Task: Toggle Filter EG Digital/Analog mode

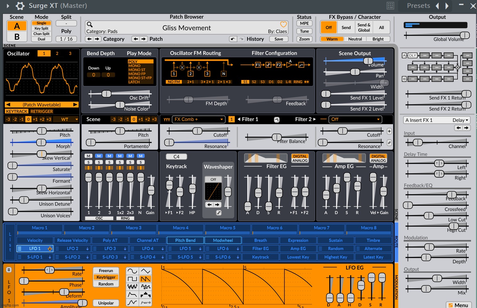Action: [x=300, y=158]
